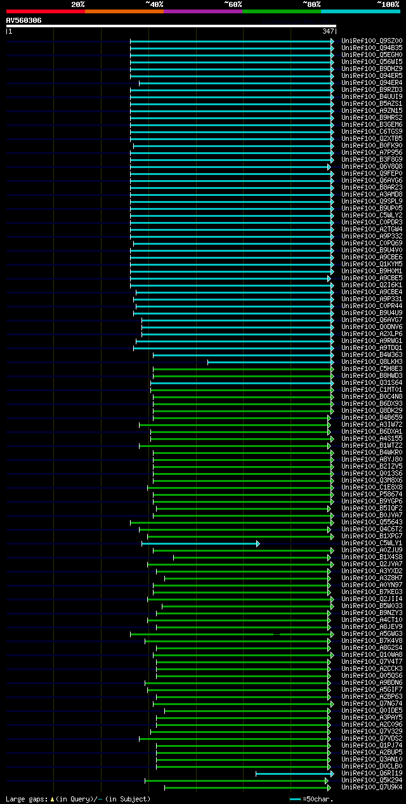The image size is (406, 804).
Task: Open hit UniRef100_B3F8G9
Action: (372, 159)
